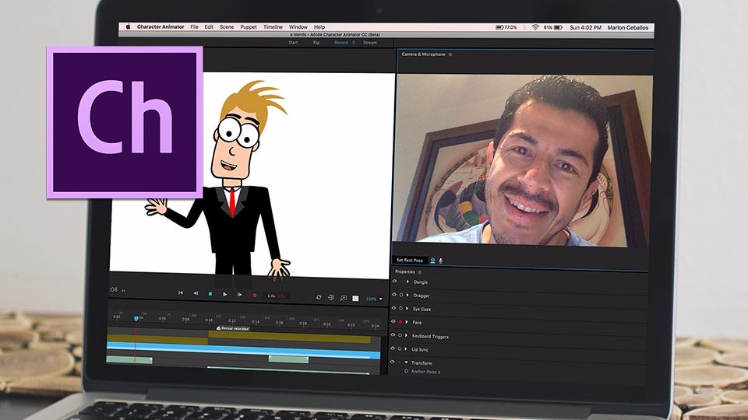Step back one frame in playback controls
This screenshot has width=748, height=420.
(x=196, y=293)
